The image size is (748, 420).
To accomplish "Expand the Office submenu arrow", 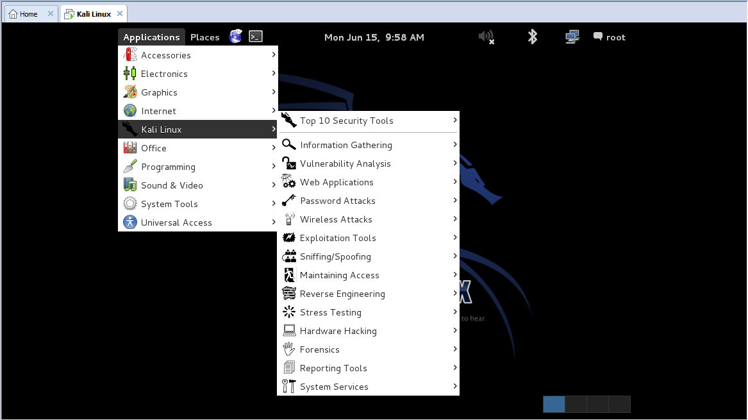I will pyautogui.click(x=273, y=148).
